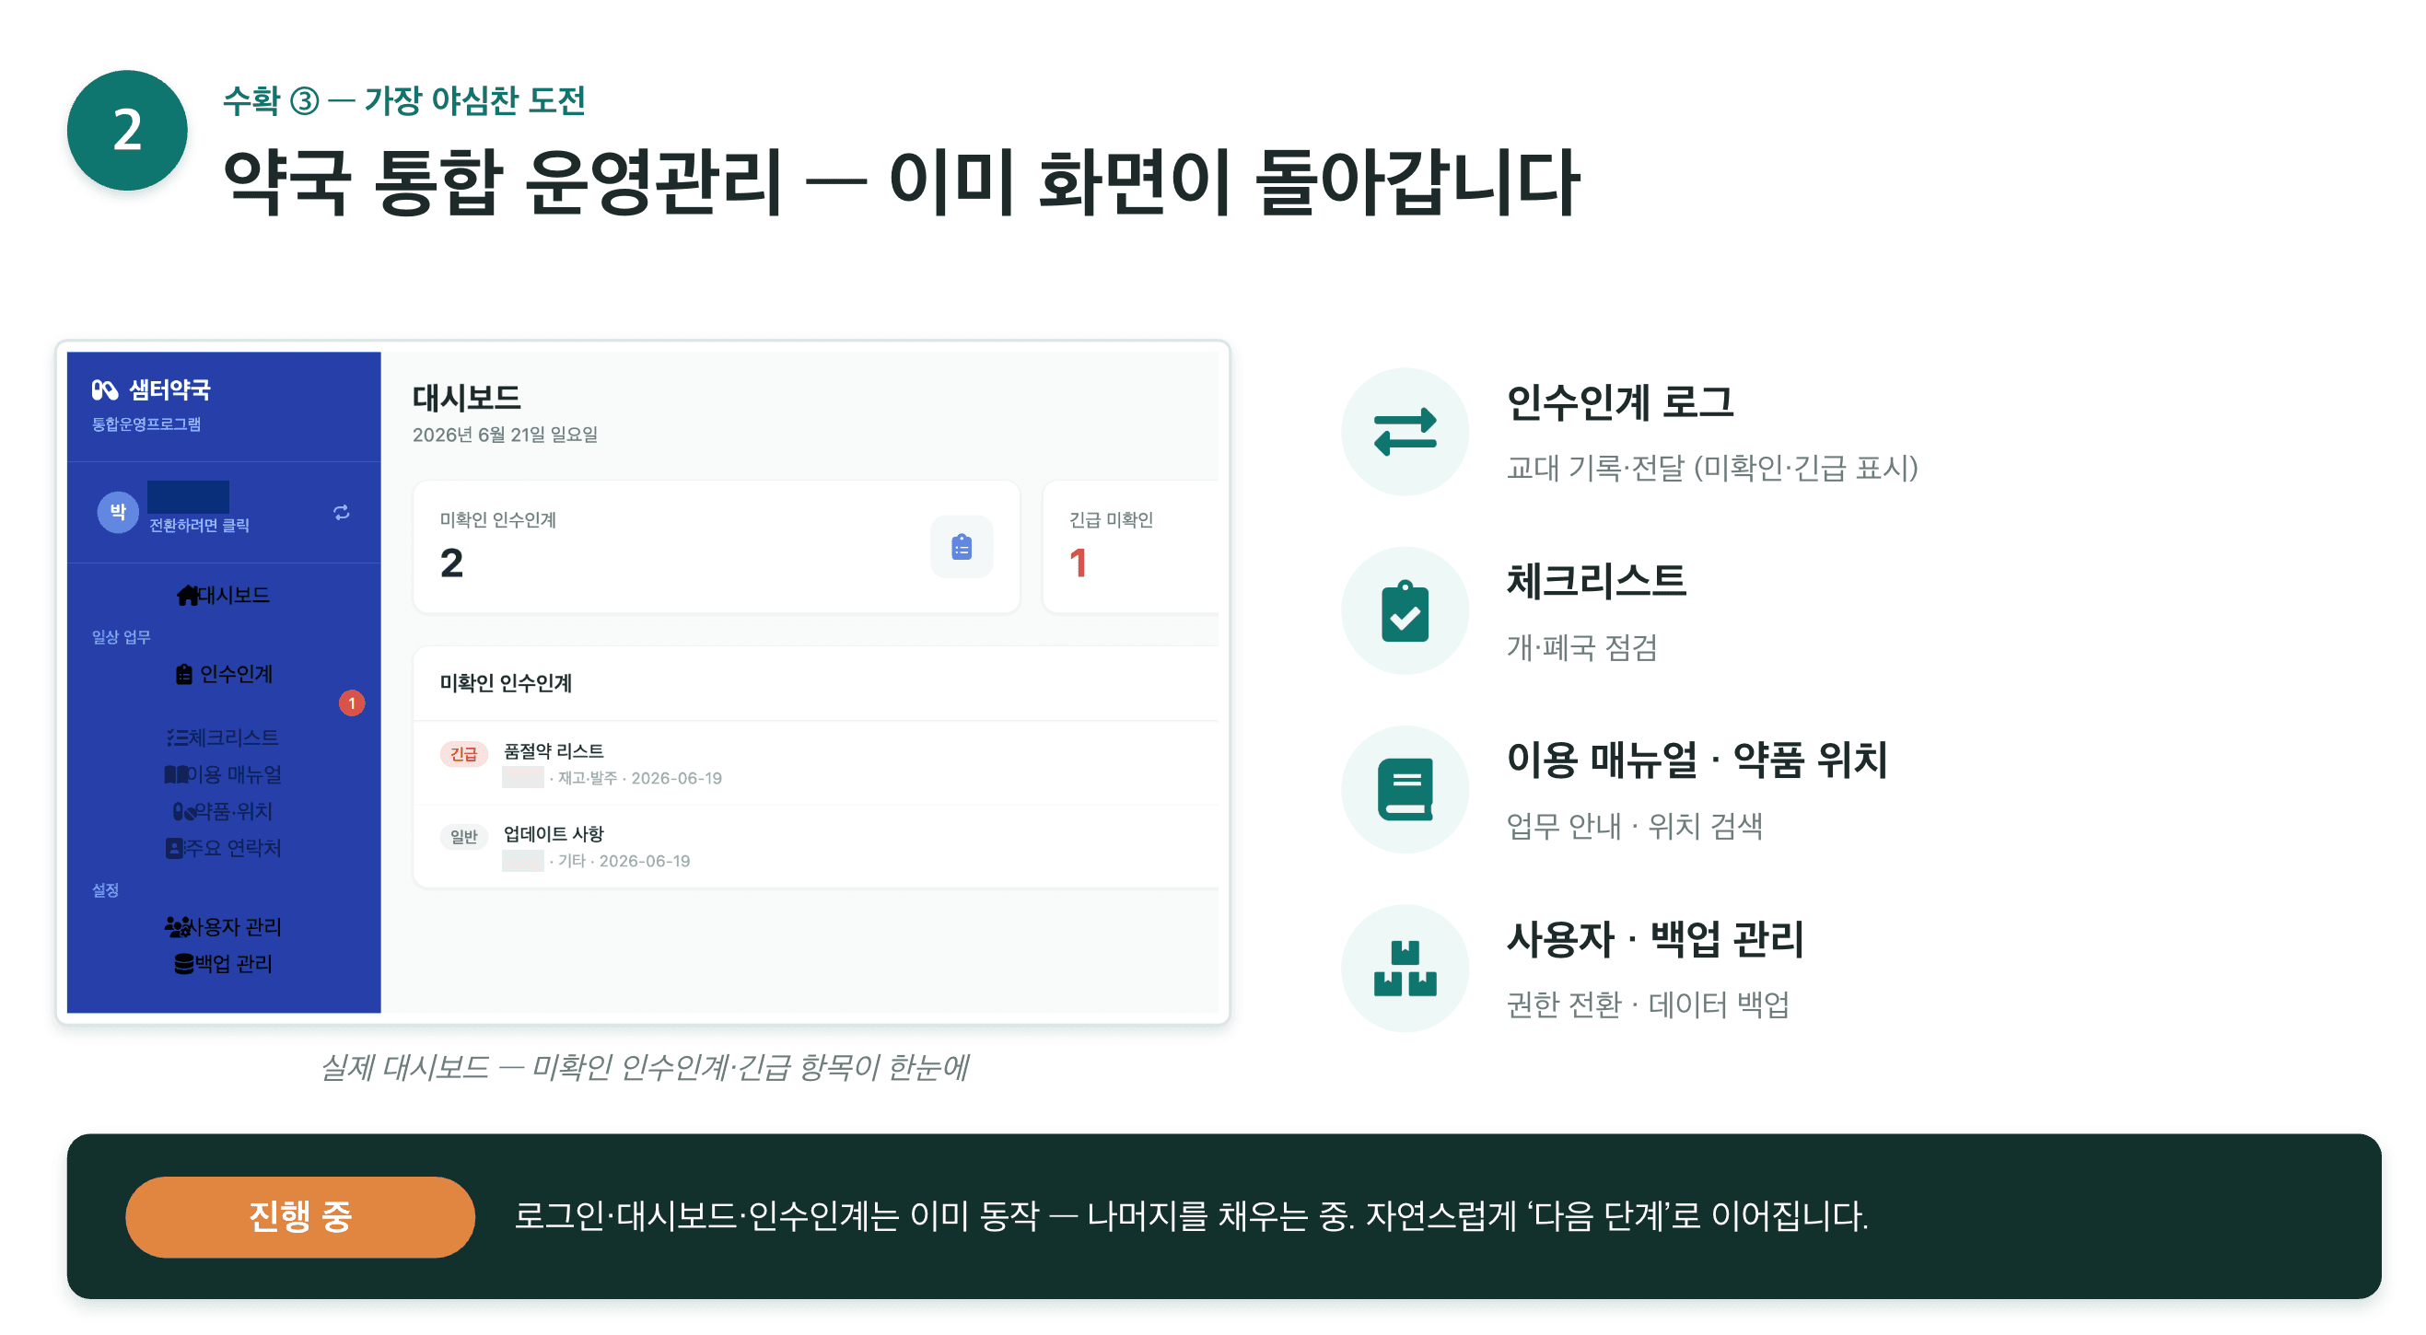Click the 진행 중 orange pill button
The image size is (2426, 1335).
click(299, 1216)
